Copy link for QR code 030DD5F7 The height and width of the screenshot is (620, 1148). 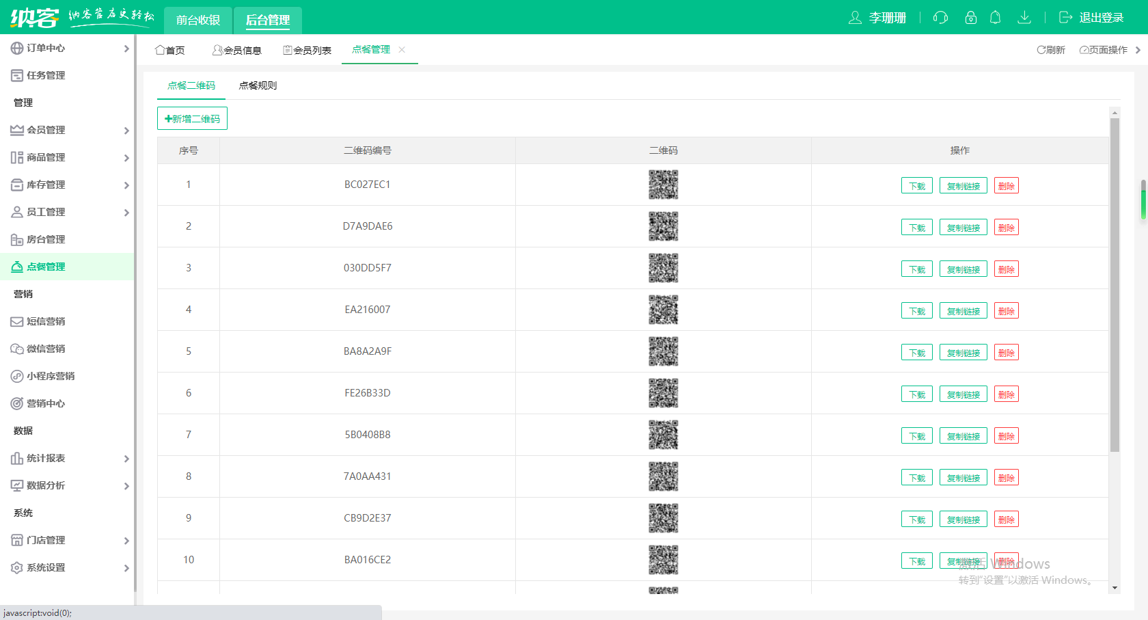(963, 269)
